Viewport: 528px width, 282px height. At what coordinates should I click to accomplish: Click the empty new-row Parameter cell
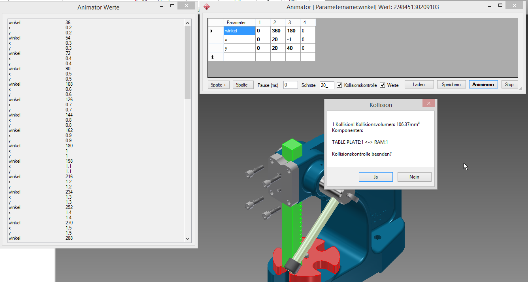[x=239, y=57]
